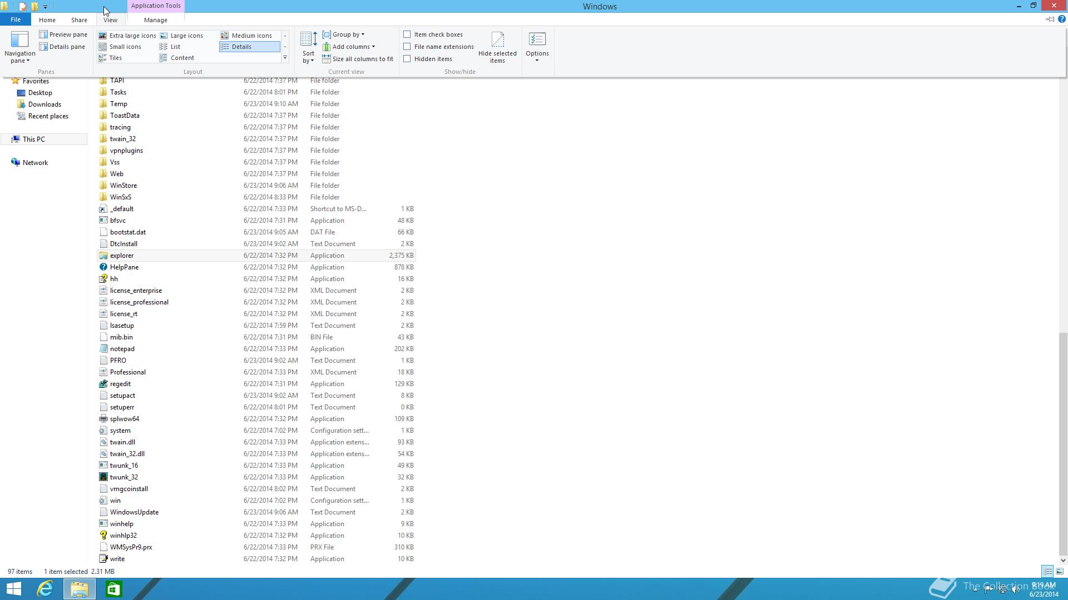
Task: Click Hide selected items button
Action: pyautogui.click(x=497, y=47)
